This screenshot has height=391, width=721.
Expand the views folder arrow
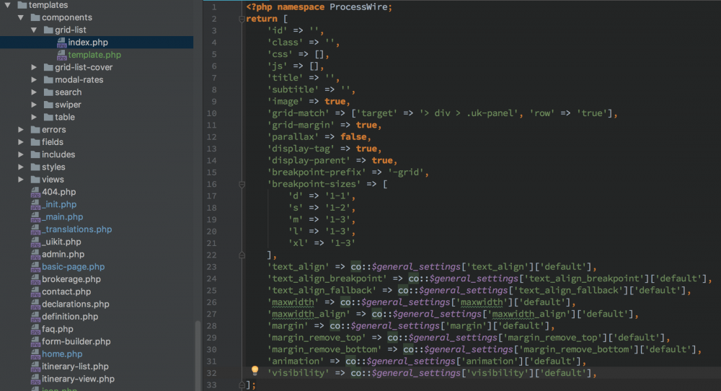point(21,180)
